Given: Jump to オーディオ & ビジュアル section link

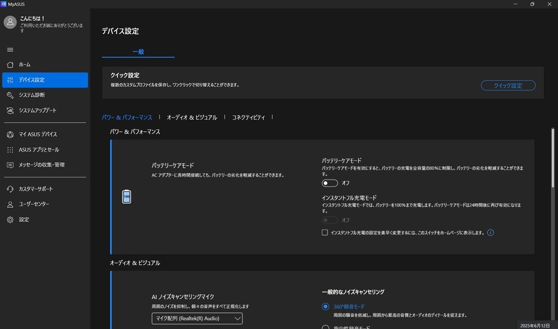Looking at the screenshot, I should point(192,118).
